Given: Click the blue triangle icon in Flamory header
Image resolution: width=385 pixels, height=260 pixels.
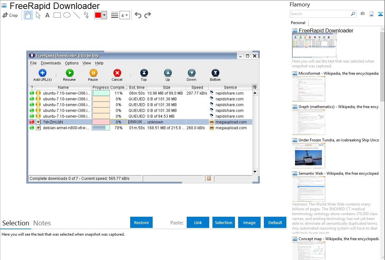Looking at the screenshot, I should click(380, 14).
